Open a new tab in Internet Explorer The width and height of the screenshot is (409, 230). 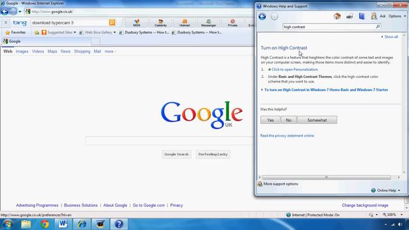click(95, 42)
